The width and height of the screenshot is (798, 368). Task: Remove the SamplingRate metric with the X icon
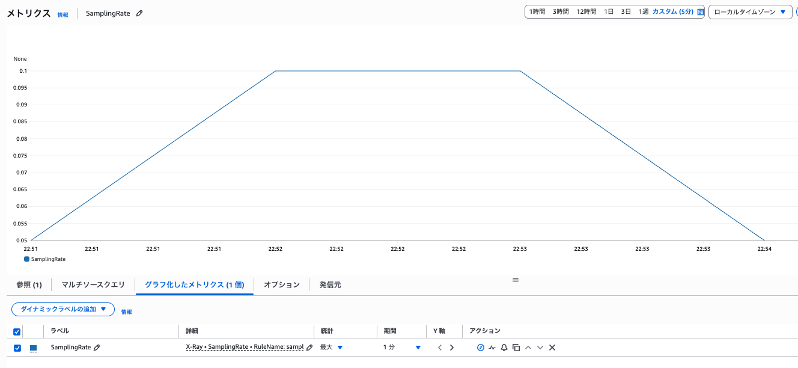coord(552,348)
